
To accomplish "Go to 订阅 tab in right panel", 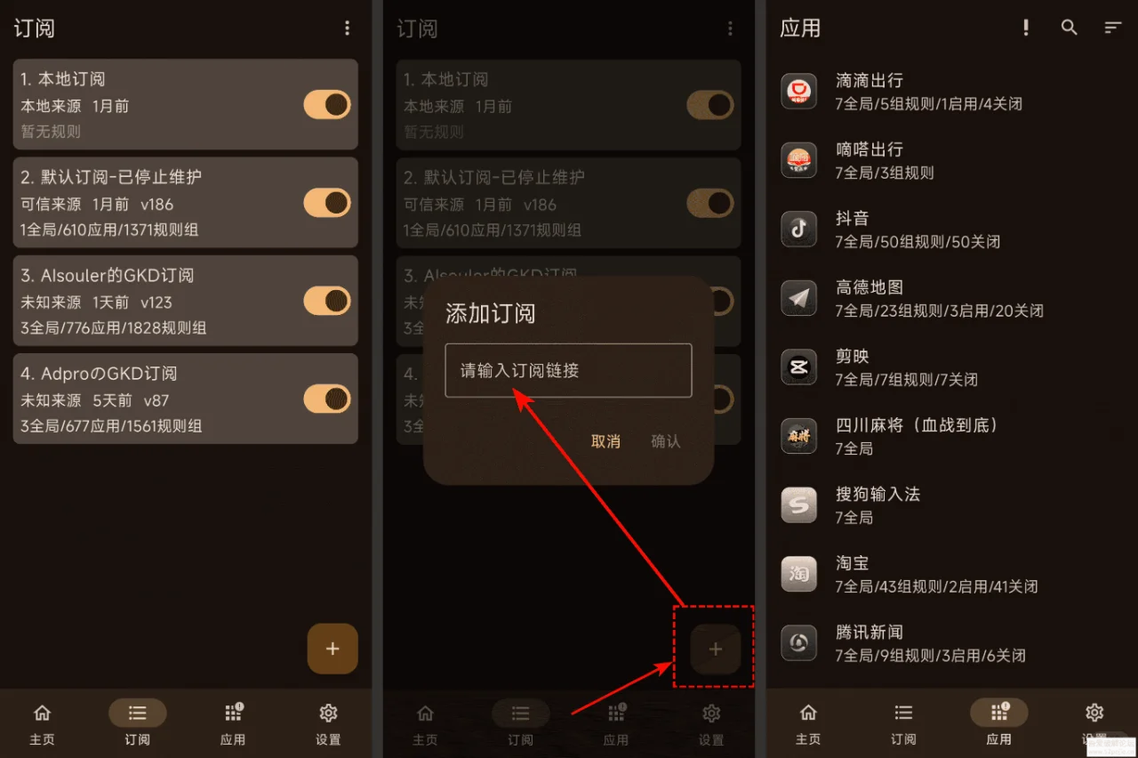I will click(903, 724).
